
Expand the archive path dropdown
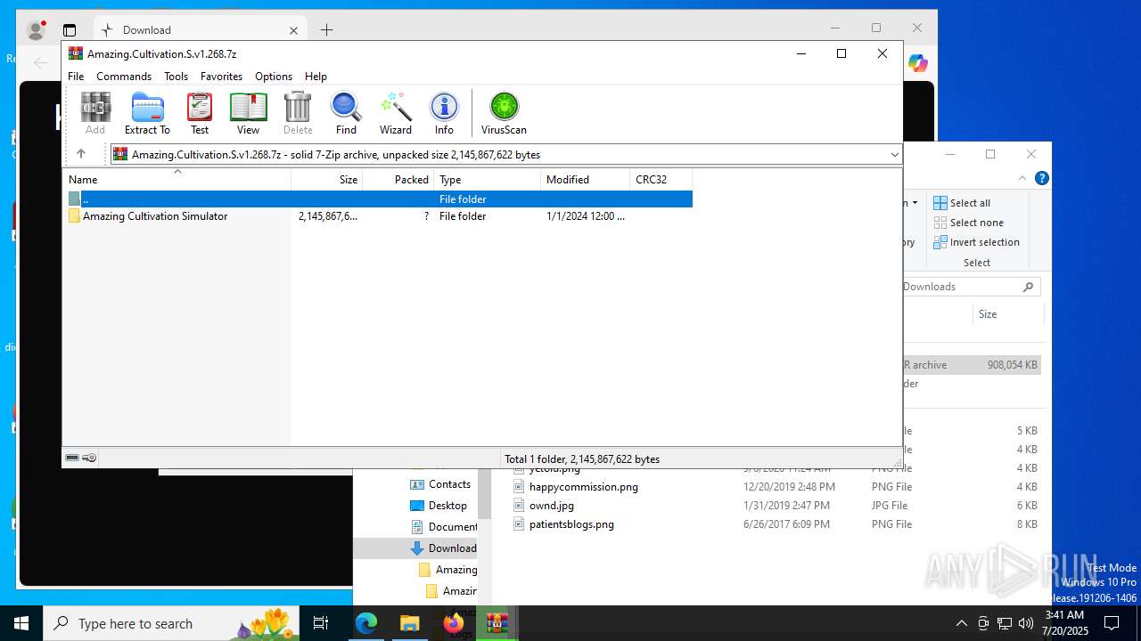pos(894,155)
